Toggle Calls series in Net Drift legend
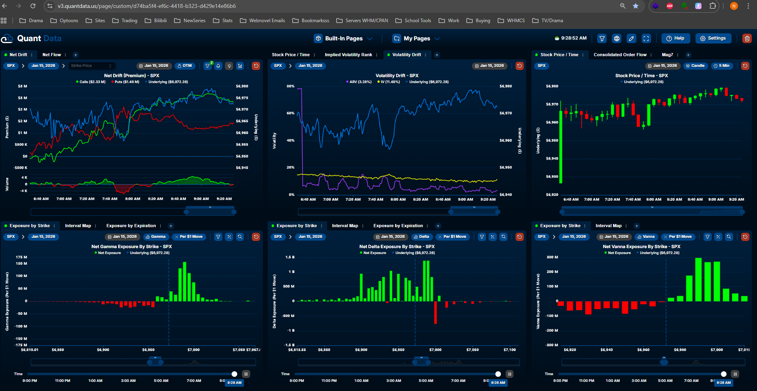 (92, 82)
